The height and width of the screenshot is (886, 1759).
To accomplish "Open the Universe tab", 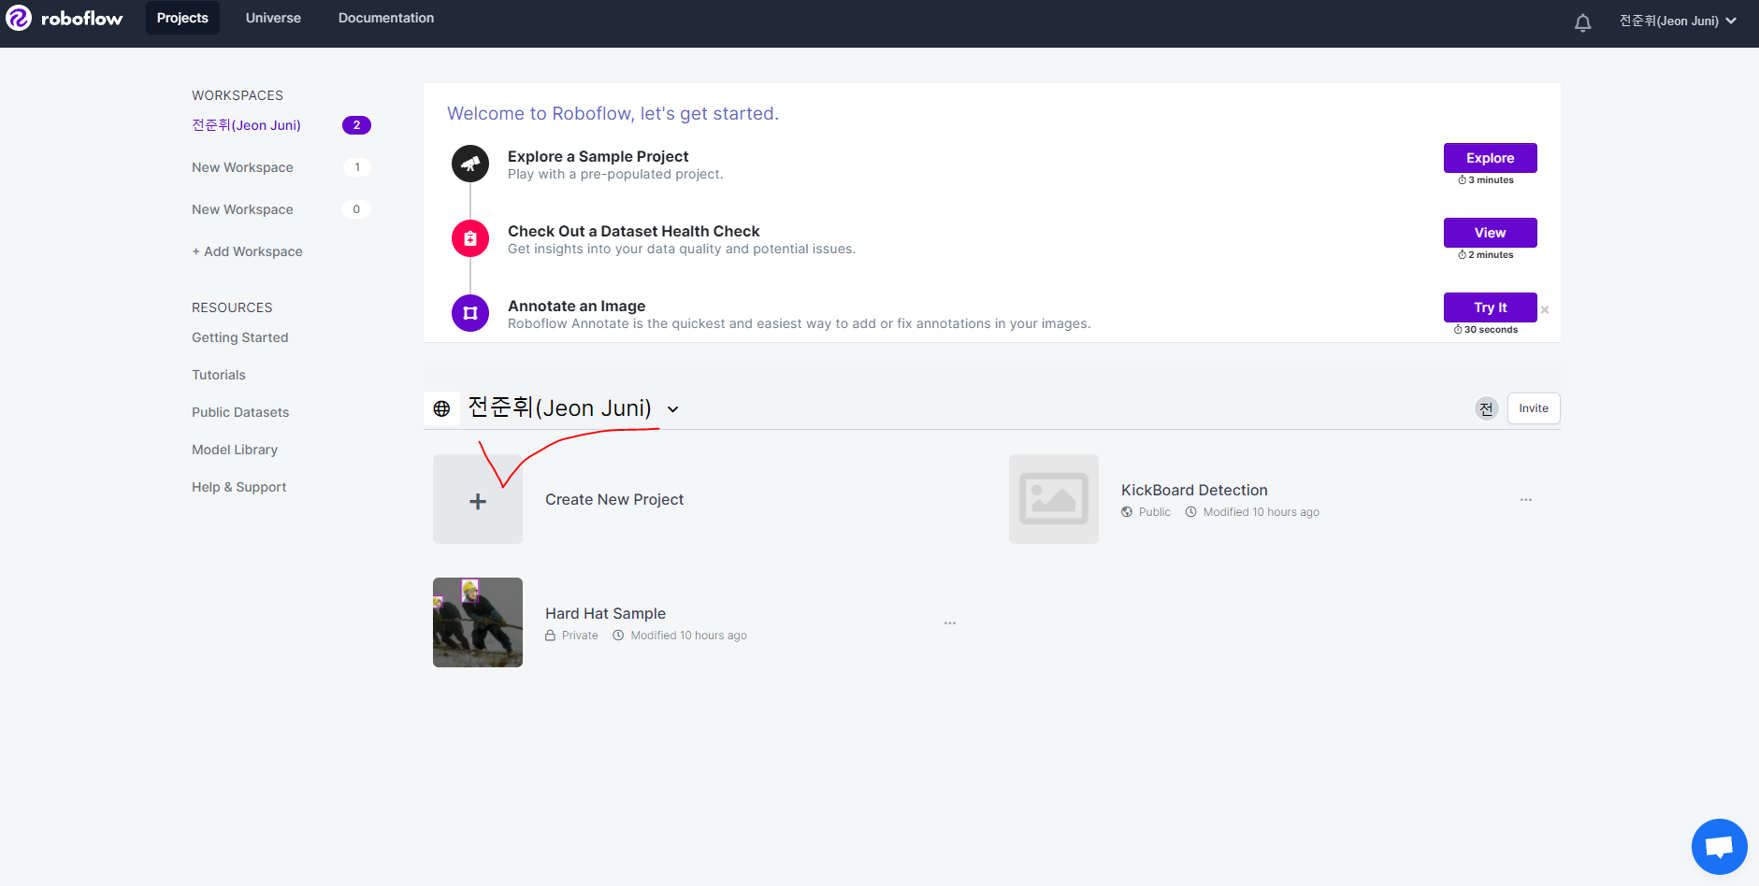I will [273, 18].
